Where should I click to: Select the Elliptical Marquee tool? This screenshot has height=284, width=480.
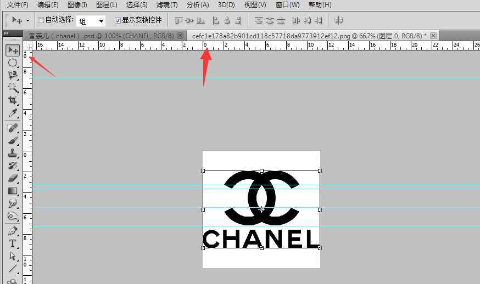coord(13,63)
